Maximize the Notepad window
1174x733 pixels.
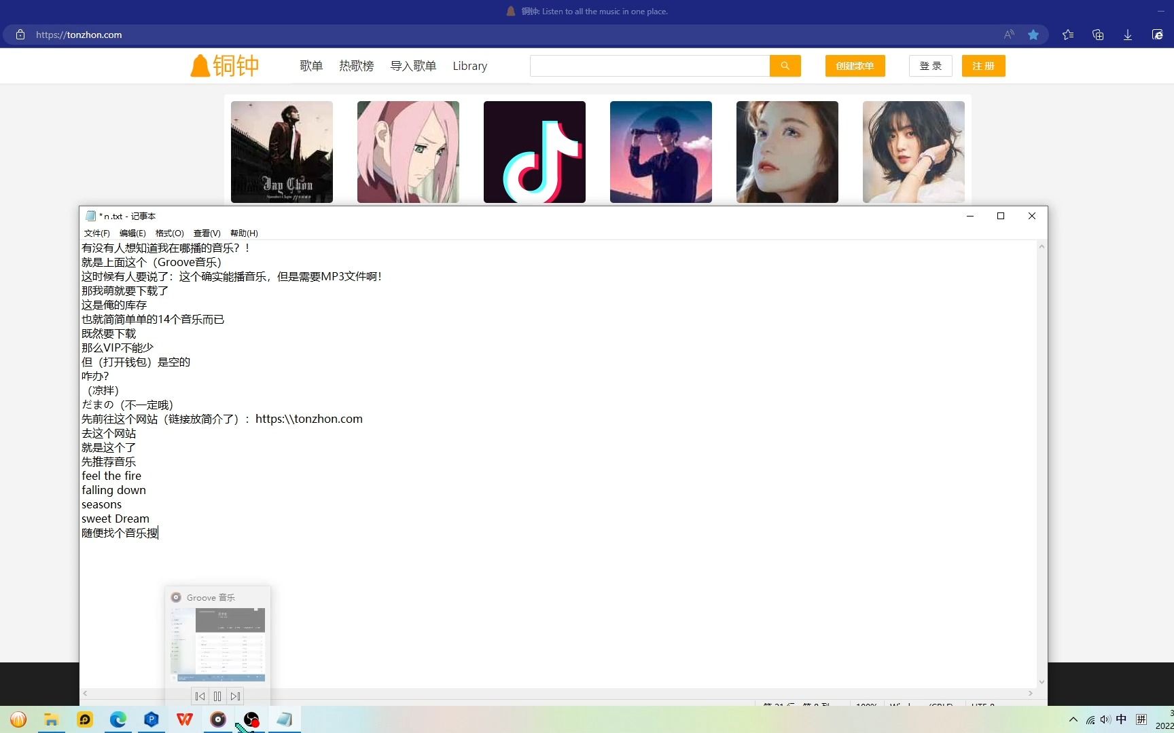[x=1001, y=216]
